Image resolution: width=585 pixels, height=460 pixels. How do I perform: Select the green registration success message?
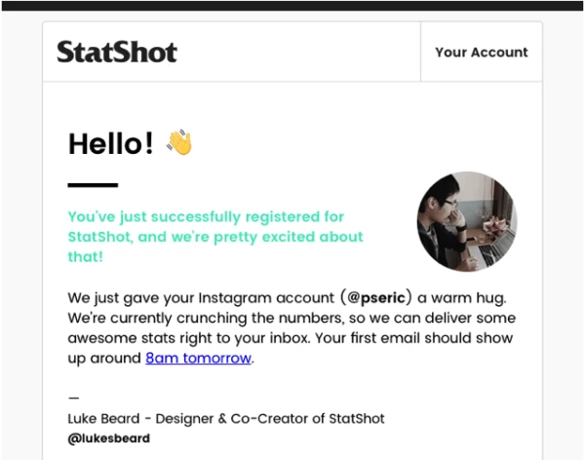click(215, 237)
